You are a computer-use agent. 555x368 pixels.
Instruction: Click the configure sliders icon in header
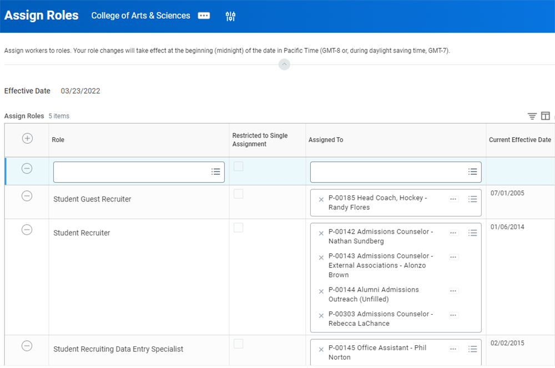coord(230,16)
